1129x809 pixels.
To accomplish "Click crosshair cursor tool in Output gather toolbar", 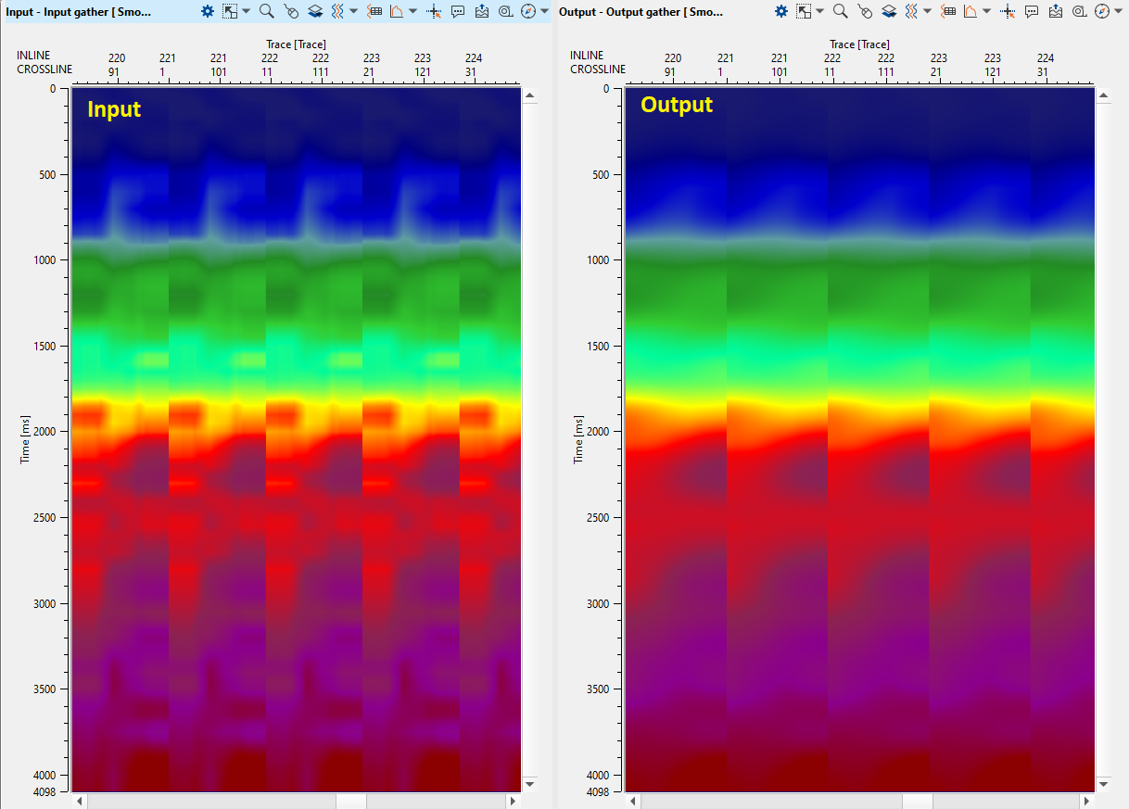I will [1007, 11].
